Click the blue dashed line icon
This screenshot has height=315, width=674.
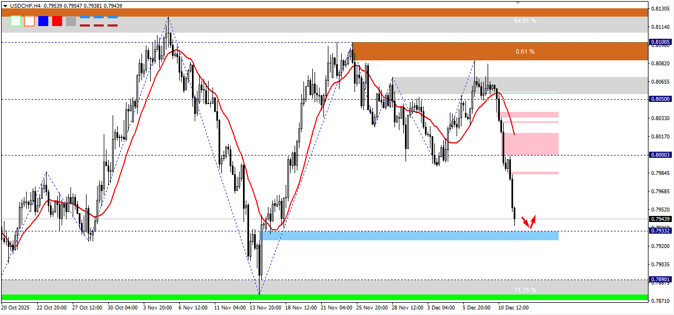pyautogui.click(x=99, y=18)
